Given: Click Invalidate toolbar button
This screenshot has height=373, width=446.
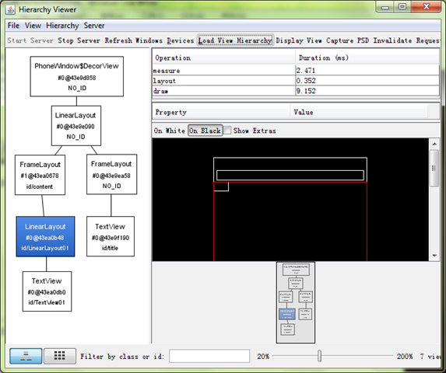Looking at the screenshot, I should point(392,40).
